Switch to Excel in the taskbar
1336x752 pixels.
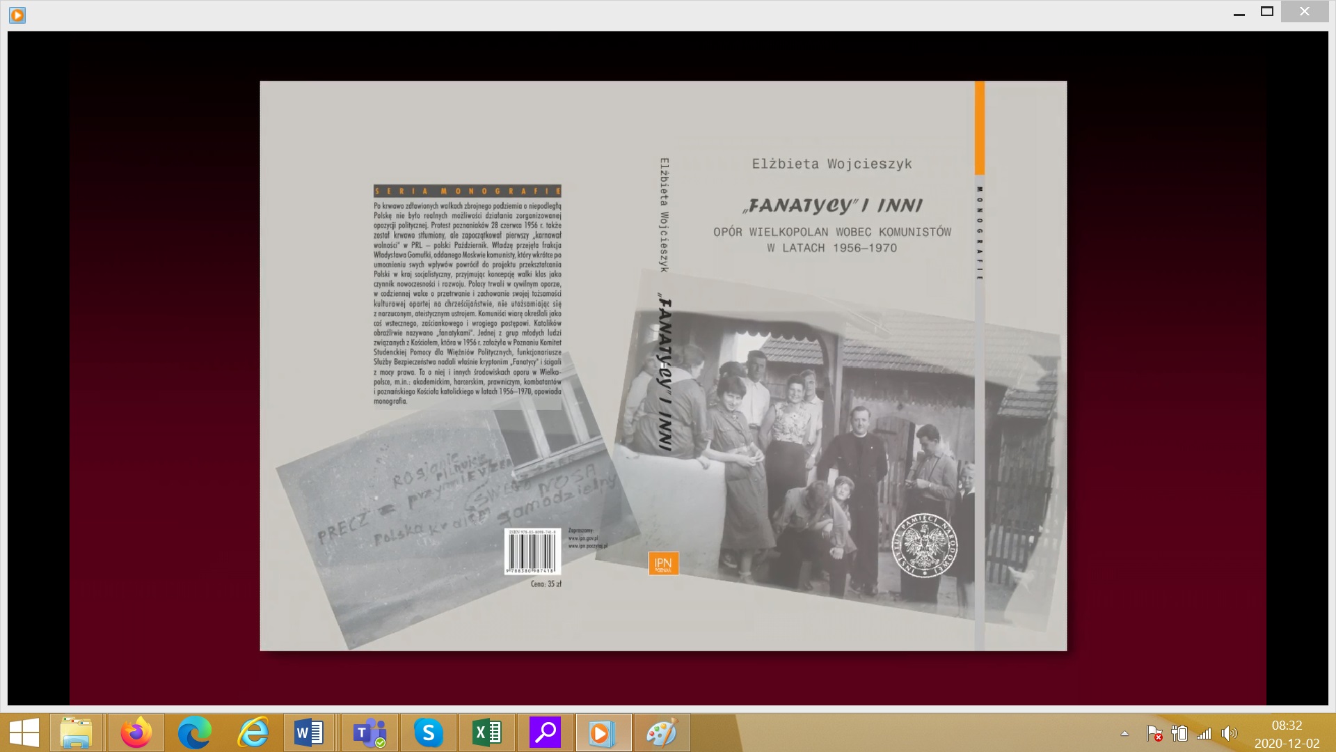[x=486, y=733]
